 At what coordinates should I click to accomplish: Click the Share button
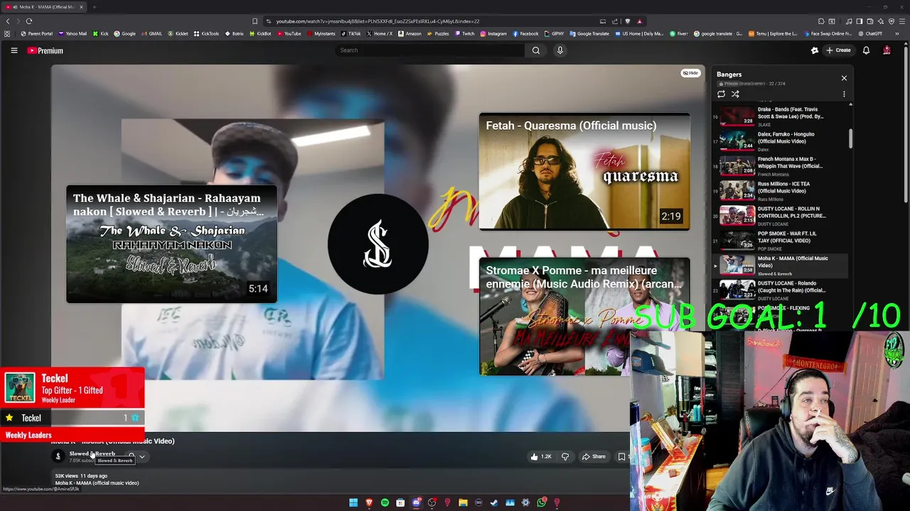point(594,456)
